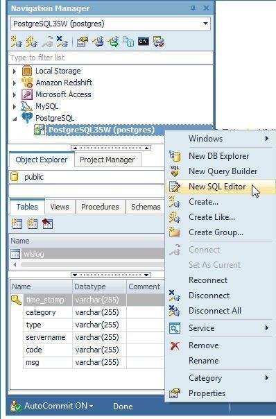Click the Type to filter list field
The image size is (276, 419).
point(111,58)
